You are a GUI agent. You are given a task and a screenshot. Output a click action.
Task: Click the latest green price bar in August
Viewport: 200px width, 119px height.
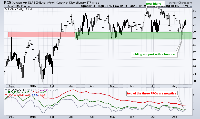click(186, 22)
